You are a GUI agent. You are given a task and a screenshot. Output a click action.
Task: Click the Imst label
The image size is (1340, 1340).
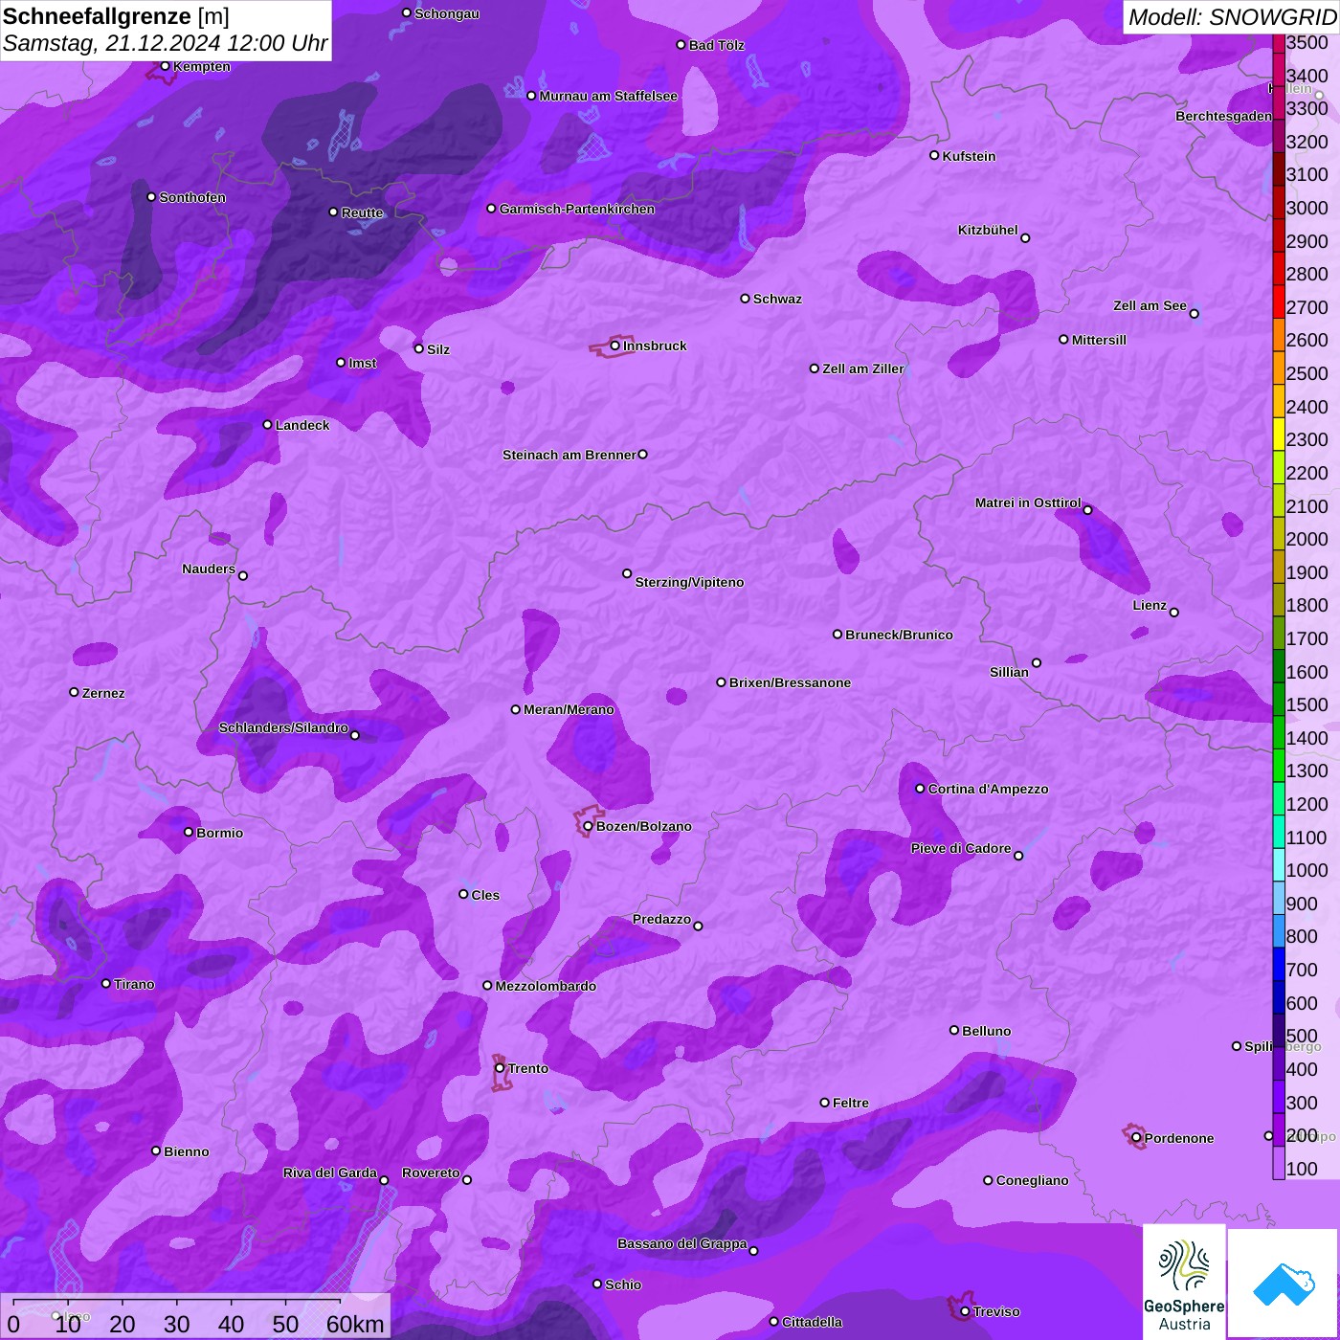click(363, 363)
